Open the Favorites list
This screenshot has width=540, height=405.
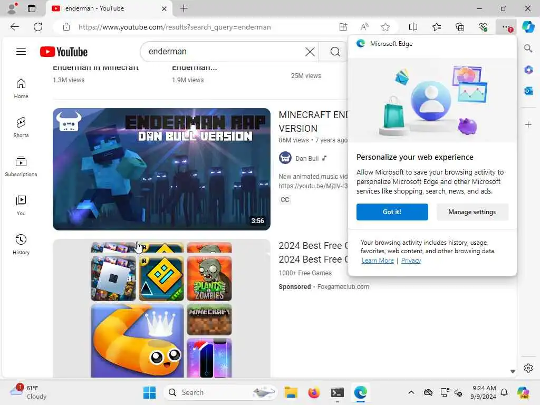click(437, 27)
